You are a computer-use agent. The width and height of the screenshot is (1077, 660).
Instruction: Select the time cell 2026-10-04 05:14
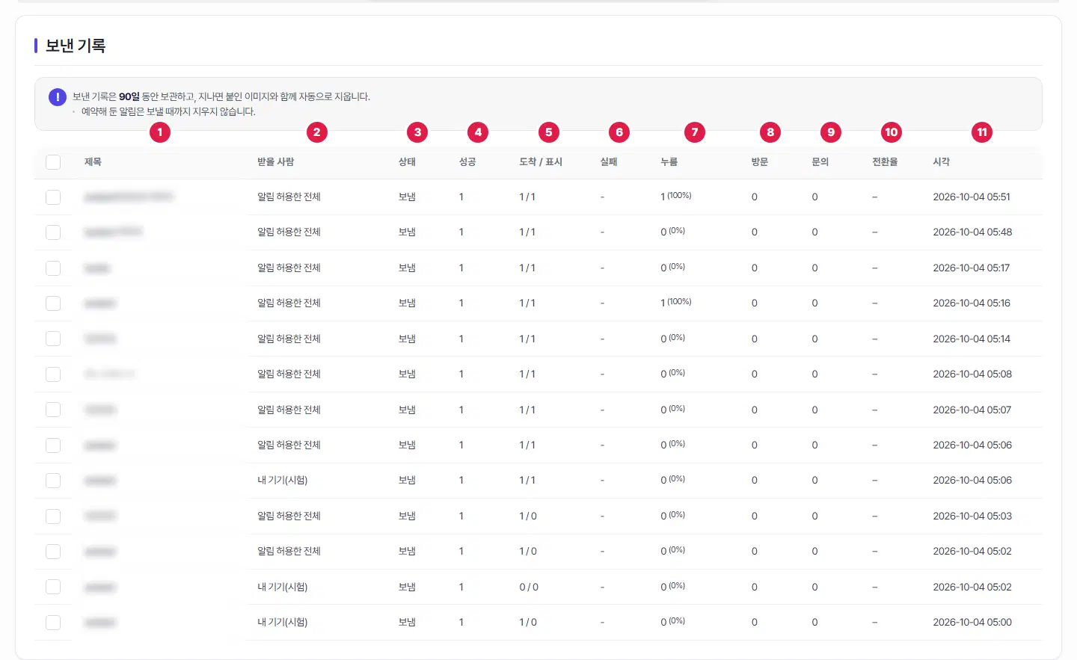coord(972,339)
